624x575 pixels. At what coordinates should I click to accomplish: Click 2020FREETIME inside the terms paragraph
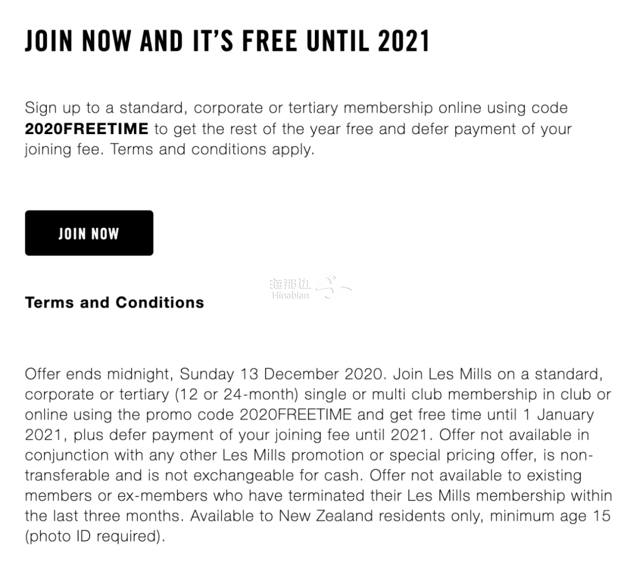point(296,415)
